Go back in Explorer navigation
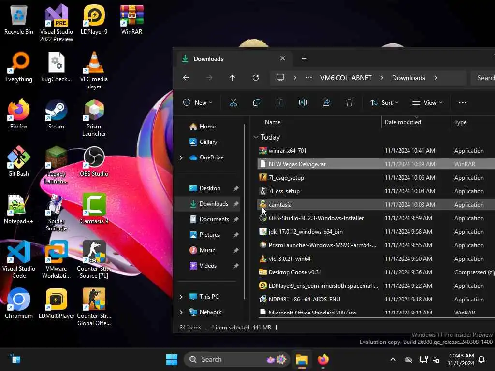 pyautogui.click(x=186, y=78)
